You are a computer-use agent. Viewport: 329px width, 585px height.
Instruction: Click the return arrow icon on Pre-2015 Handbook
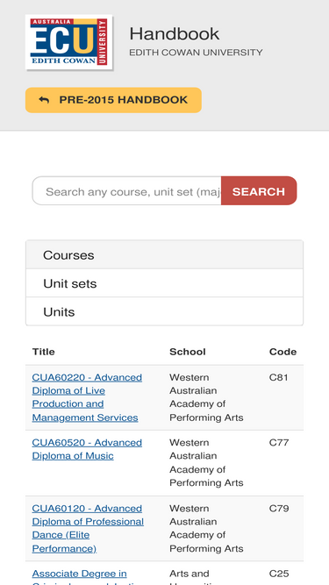44,100
